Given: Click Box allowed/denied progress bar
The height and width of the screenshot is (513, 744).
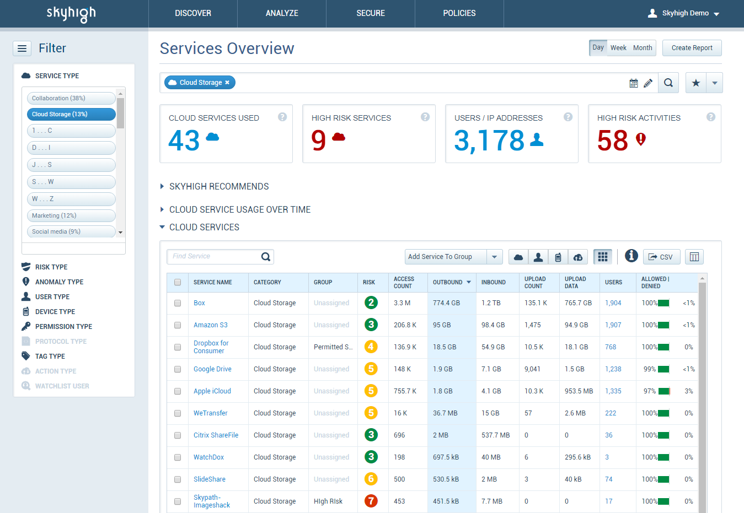Looking at the screenshot, I should click(664, 303).
